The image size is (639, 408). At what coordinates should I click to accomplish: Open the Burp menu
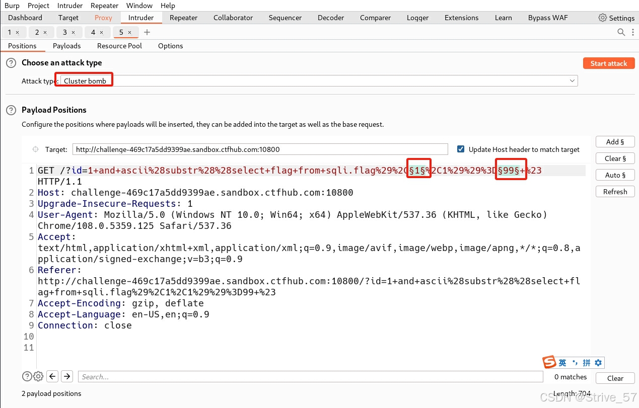pyautogui.click(x=12, y=6)
